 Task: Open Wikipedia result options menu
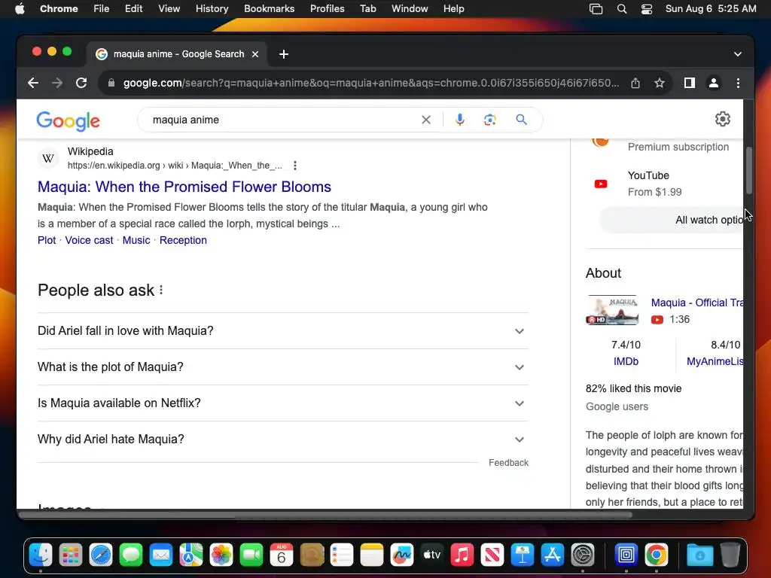pos(295,166)
